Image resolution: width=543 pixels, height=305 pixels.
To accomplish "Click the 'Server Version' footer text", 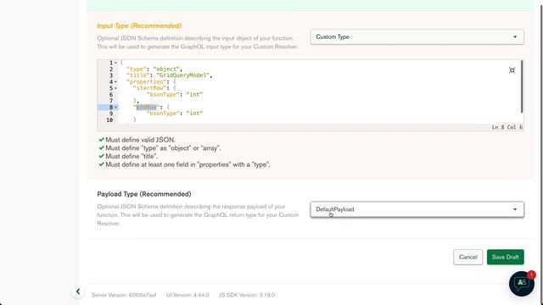I will tap(124, 295).
